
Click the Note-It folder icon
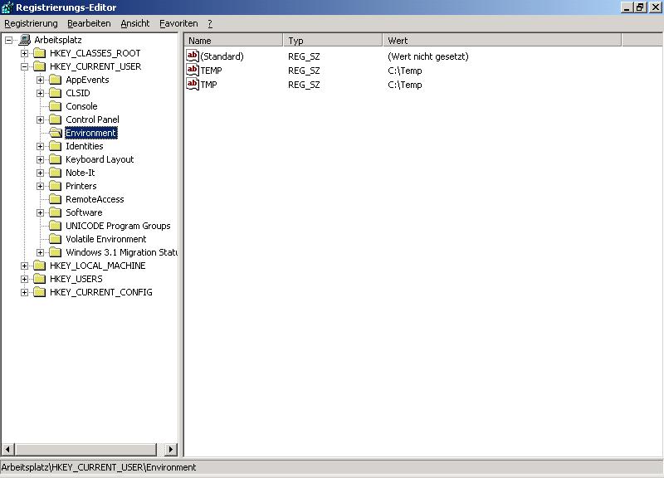56,173
